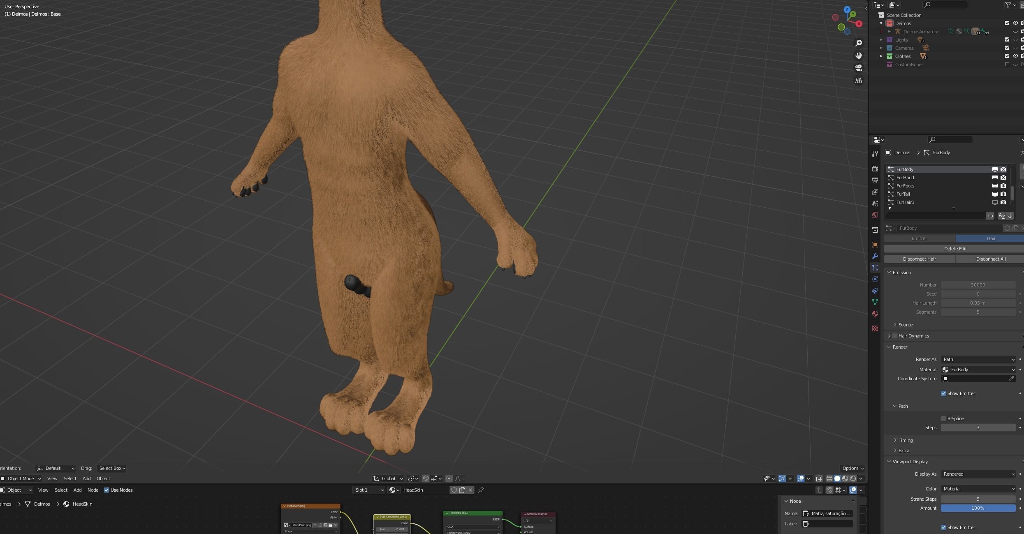This screenshot has height=534, width=1024.
Task: Enable the B-Spline checkbox
Action: pyautogui.click(x=943, y=418)
